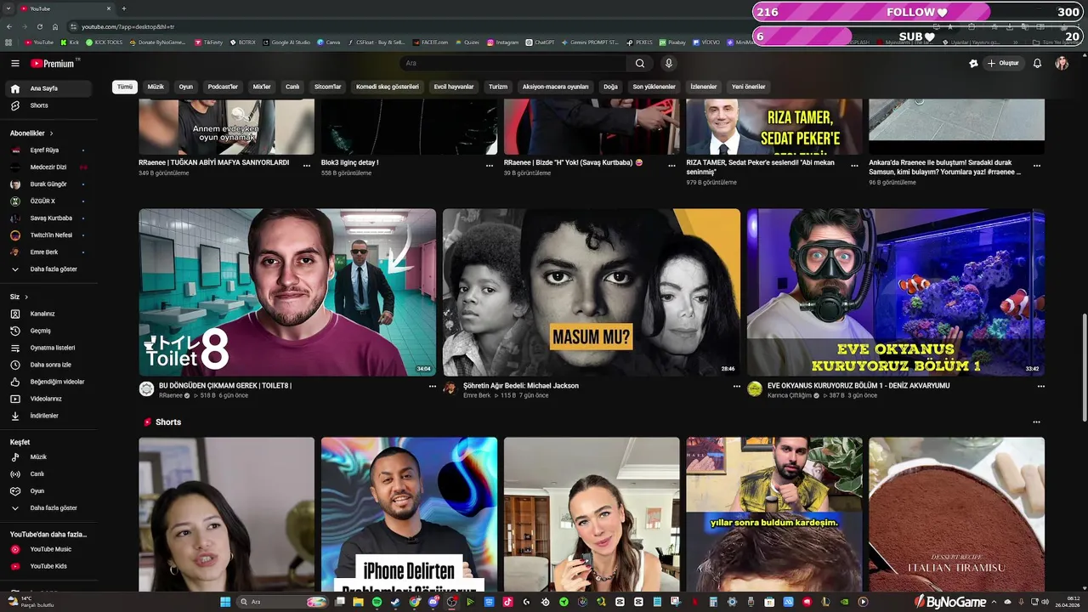Play the TOILET8 video thumbnail

click(x=287, y=292)
